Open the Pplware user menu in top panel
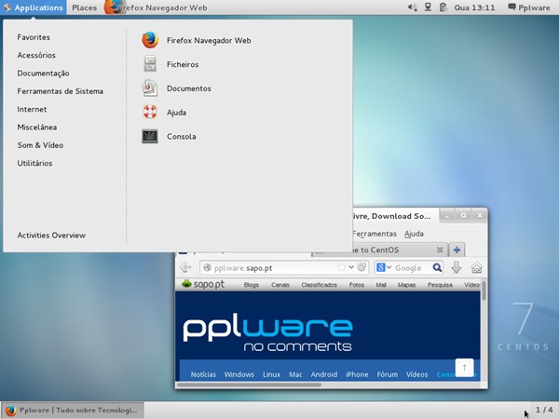Screen dimensions: 559x419 (529, 7)
